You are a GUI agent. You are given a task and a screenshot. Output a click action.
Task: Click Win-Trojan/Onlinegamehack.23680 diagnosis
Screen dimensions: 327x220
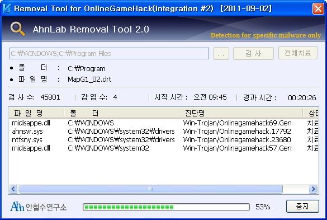point(237,139)
